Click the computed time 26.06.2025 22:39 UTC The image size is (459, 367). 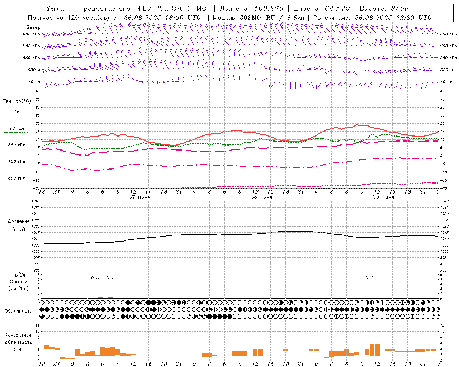click(x=393, y=18)
